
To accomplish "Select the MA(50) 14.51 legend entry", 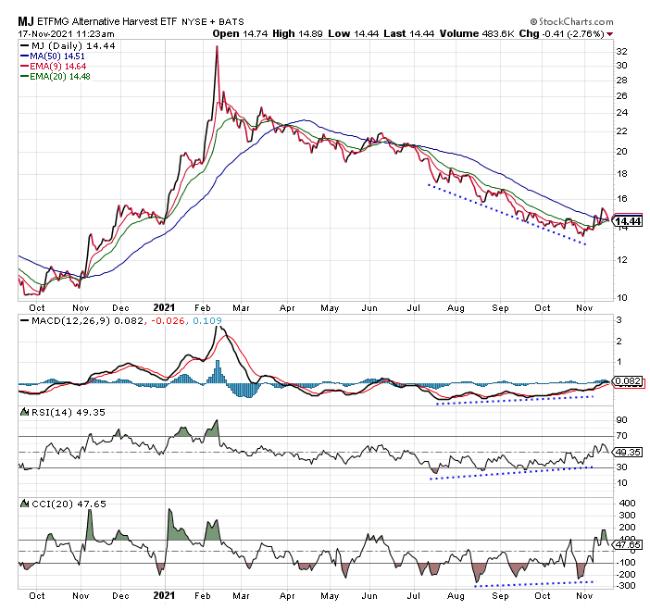I will point(53,56).
